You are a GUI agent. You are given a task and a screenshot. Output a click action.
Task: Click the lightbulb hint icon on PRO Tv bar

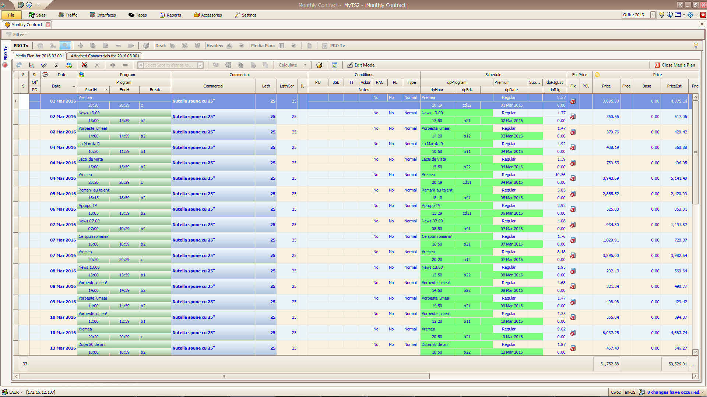(x=696, y=46)
